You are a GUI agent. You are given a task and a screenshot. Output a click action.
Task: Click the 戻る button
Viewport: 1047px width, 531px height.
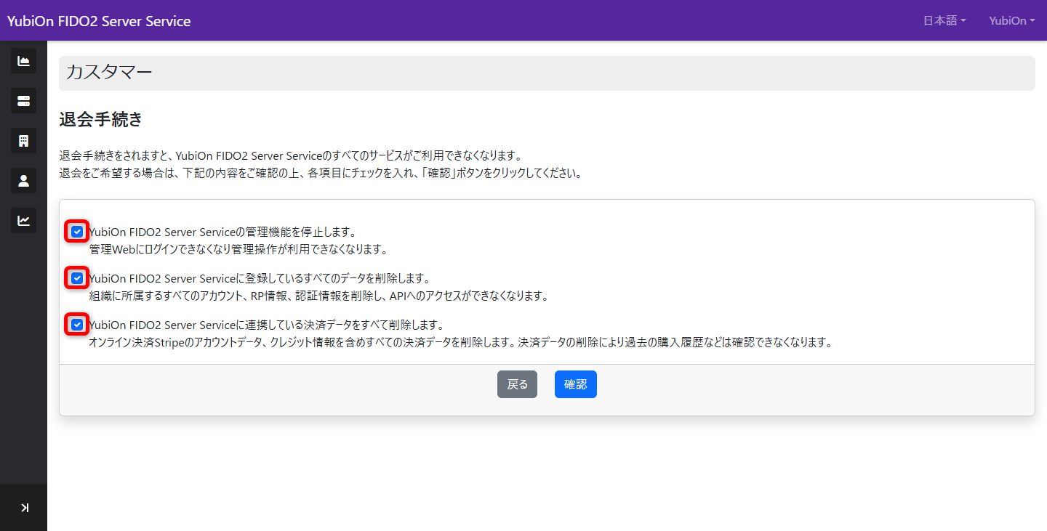(x=517, y=384)
